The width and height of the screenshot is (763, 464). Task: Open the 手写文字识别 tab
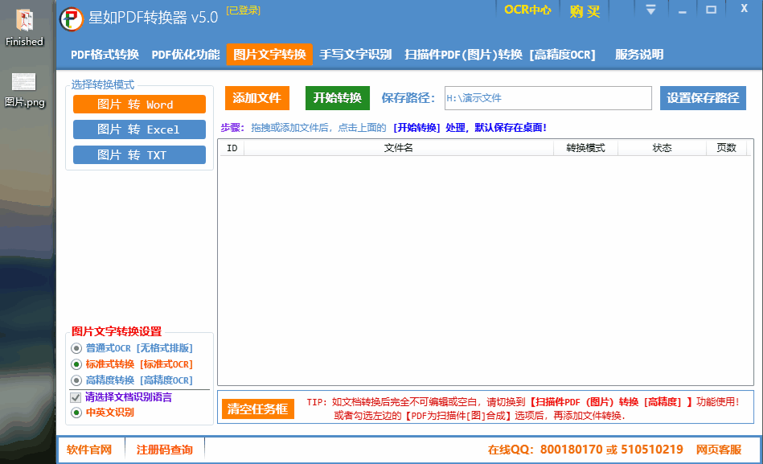click(x=355, y=55)
